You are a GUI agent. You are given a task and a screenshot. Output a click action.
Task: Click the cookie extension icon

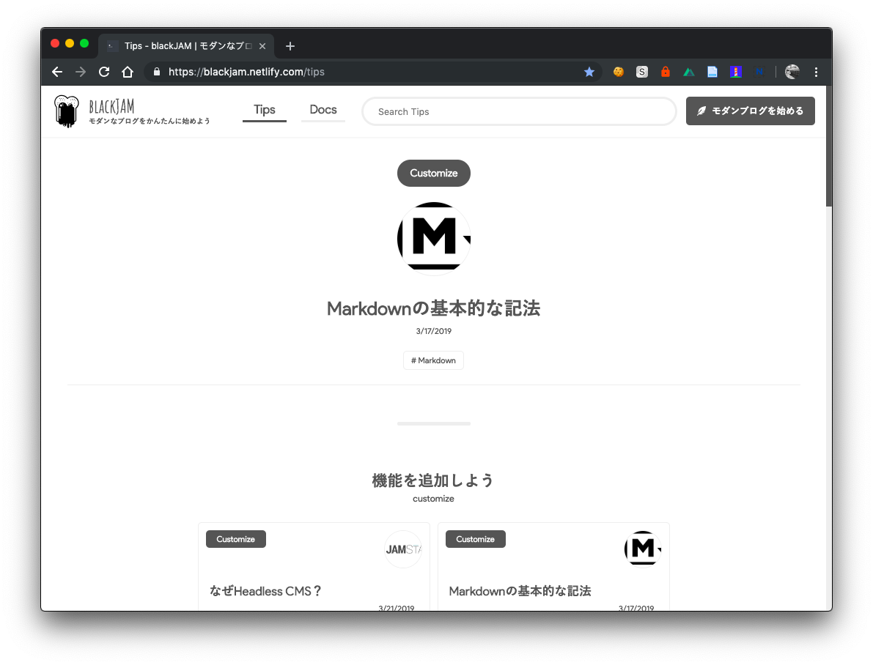coord(618,72)
